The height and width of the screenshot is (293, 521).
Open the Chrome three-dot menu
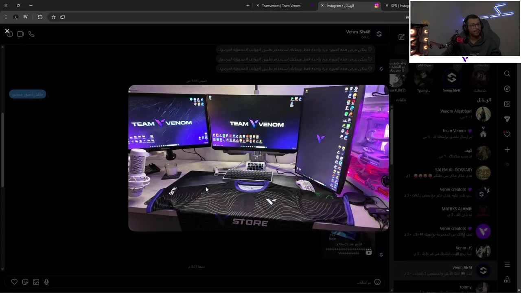pyautogui.click(x=6, y=17)
